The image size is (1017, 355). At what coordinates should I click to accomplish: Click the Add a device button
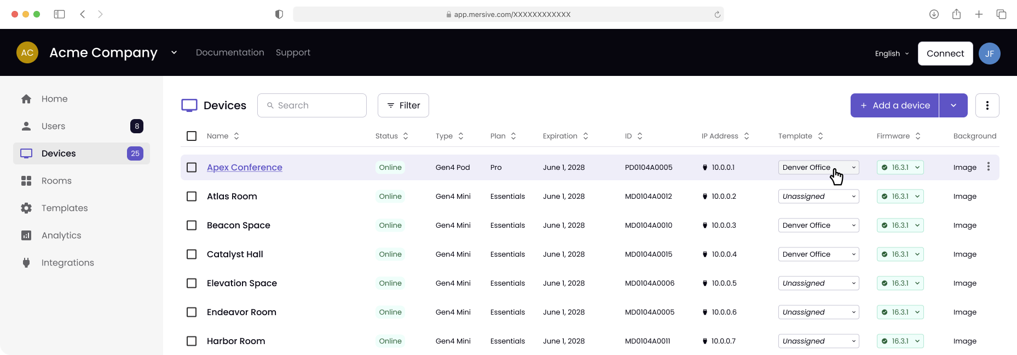895,105
